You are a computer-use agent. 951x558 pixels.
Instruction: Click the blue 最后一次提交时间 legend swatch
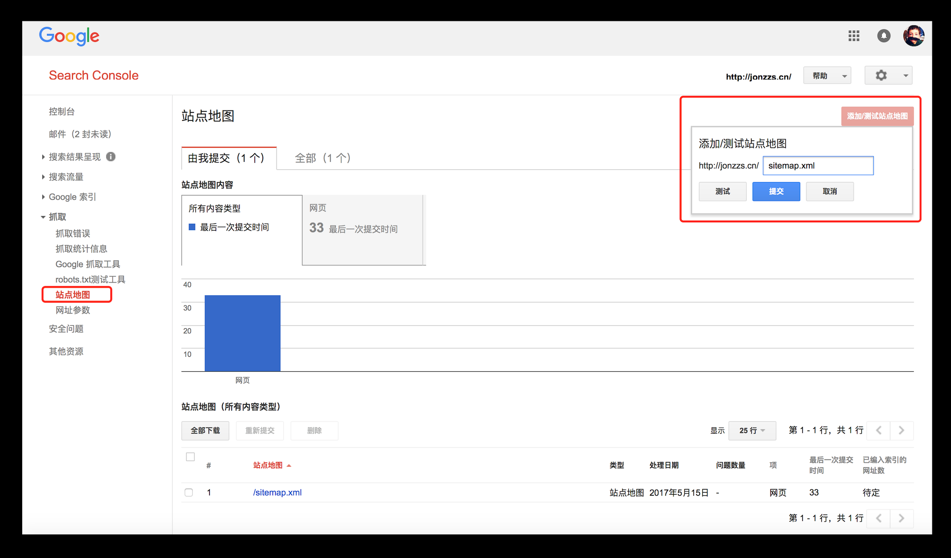[192, 227]
